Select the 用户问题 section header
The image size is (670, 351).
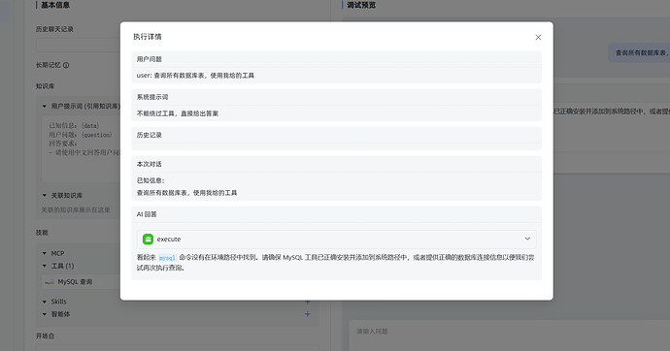(150, 59)
